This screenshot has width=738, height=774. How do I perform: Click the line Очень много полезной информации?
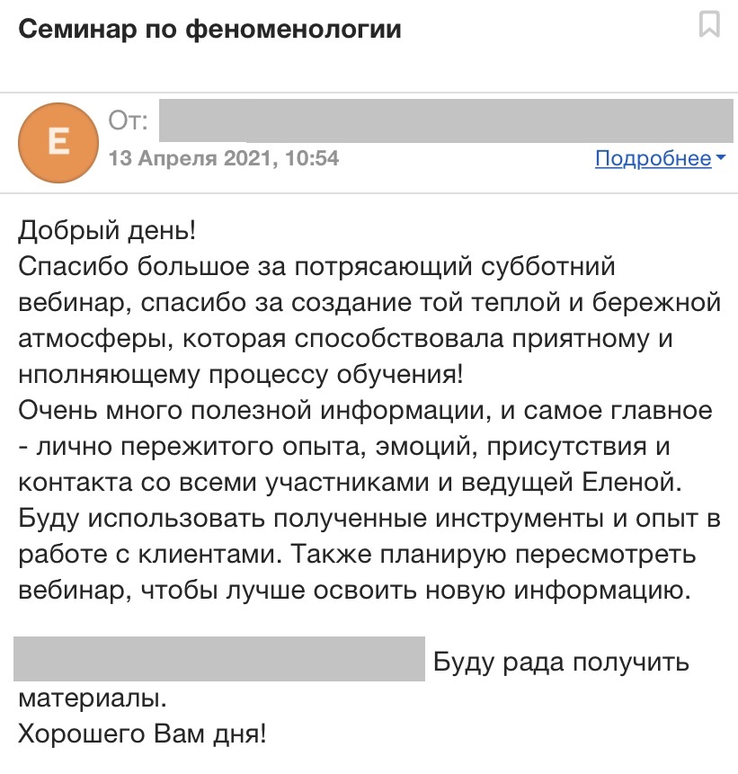click(365, 411)
